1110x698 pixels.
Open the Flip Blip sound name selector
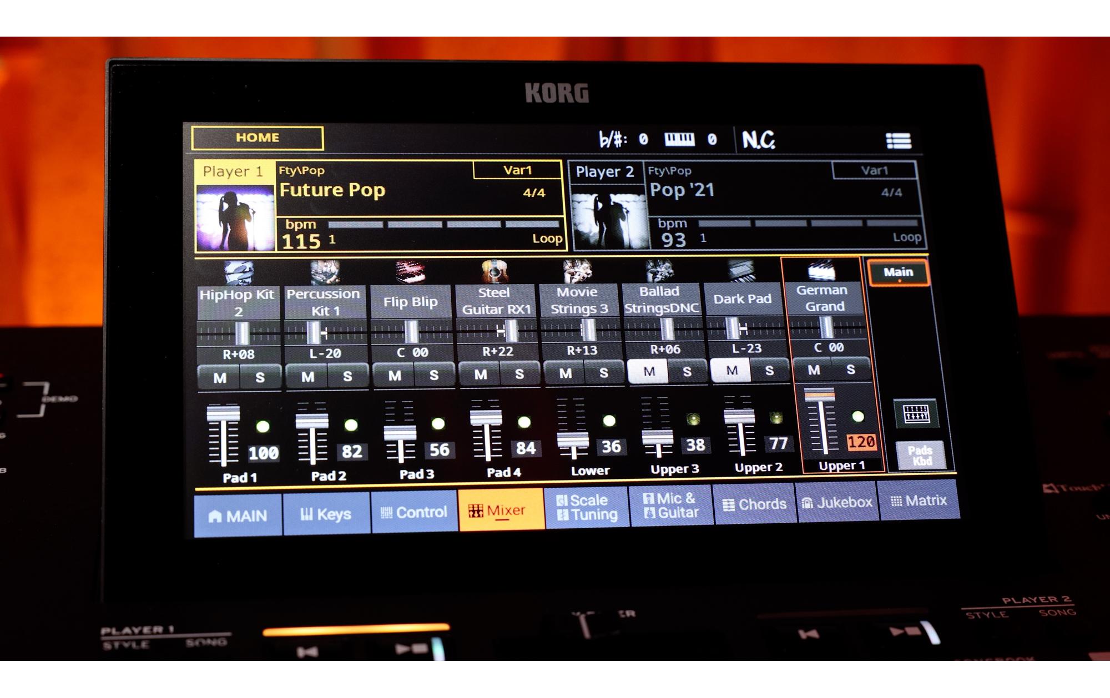pyautogui.click(x=411, y=302)
